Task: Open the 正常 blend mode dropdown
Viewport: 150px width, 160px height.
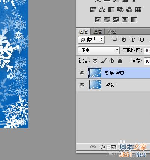Action: (99, 51)
